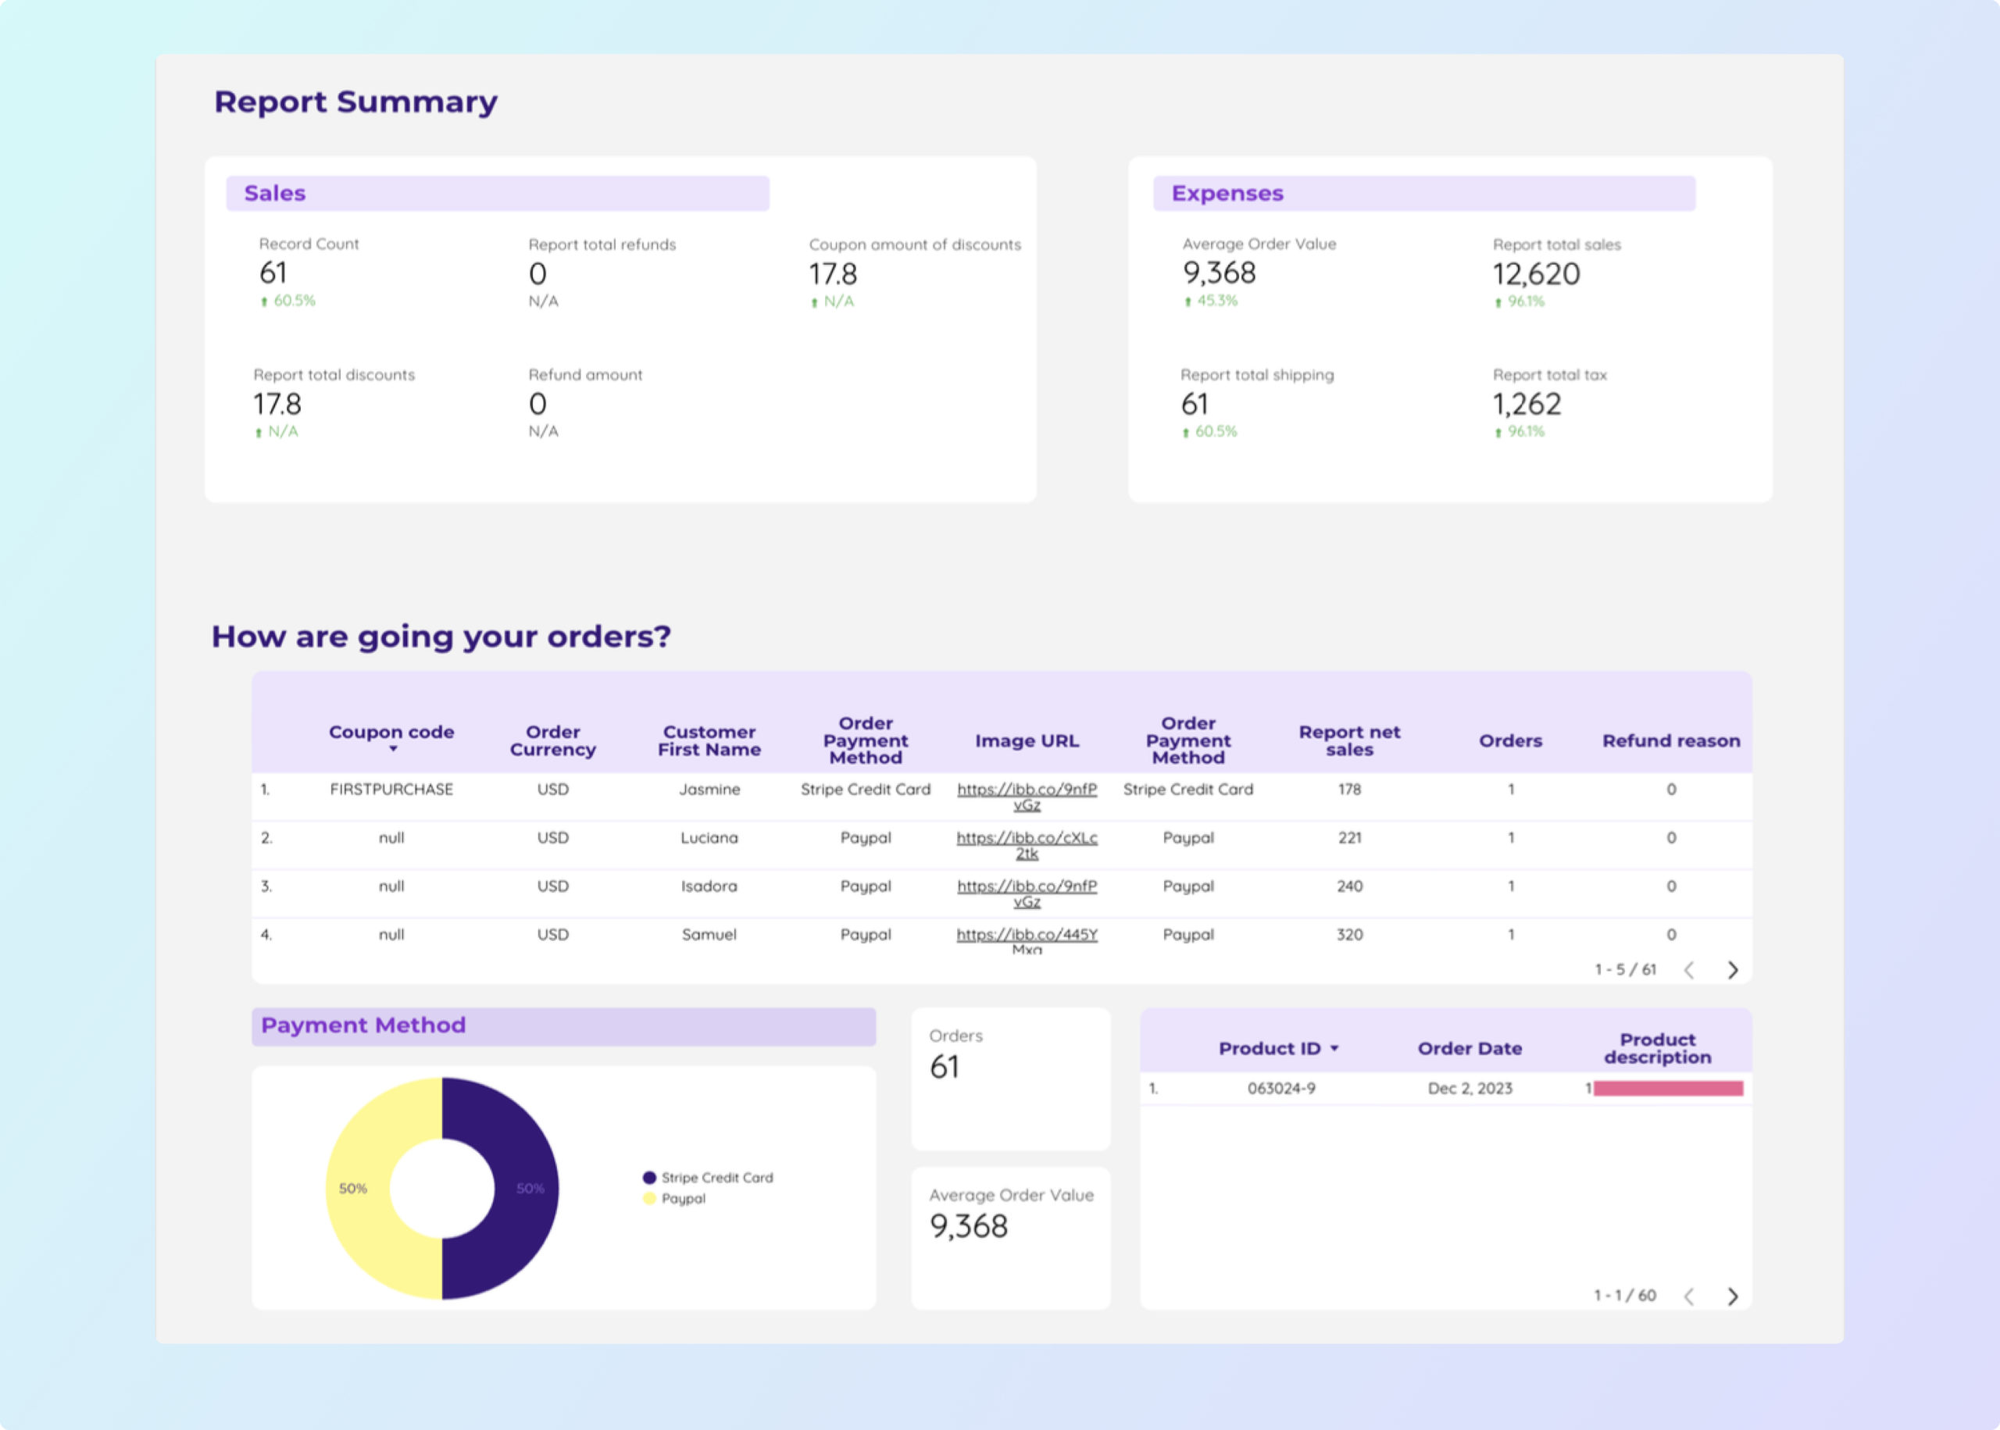Screen dimensions: 2000x1430
Task: Sort by Order Date column header
Action: [x=1469, y=1049]
